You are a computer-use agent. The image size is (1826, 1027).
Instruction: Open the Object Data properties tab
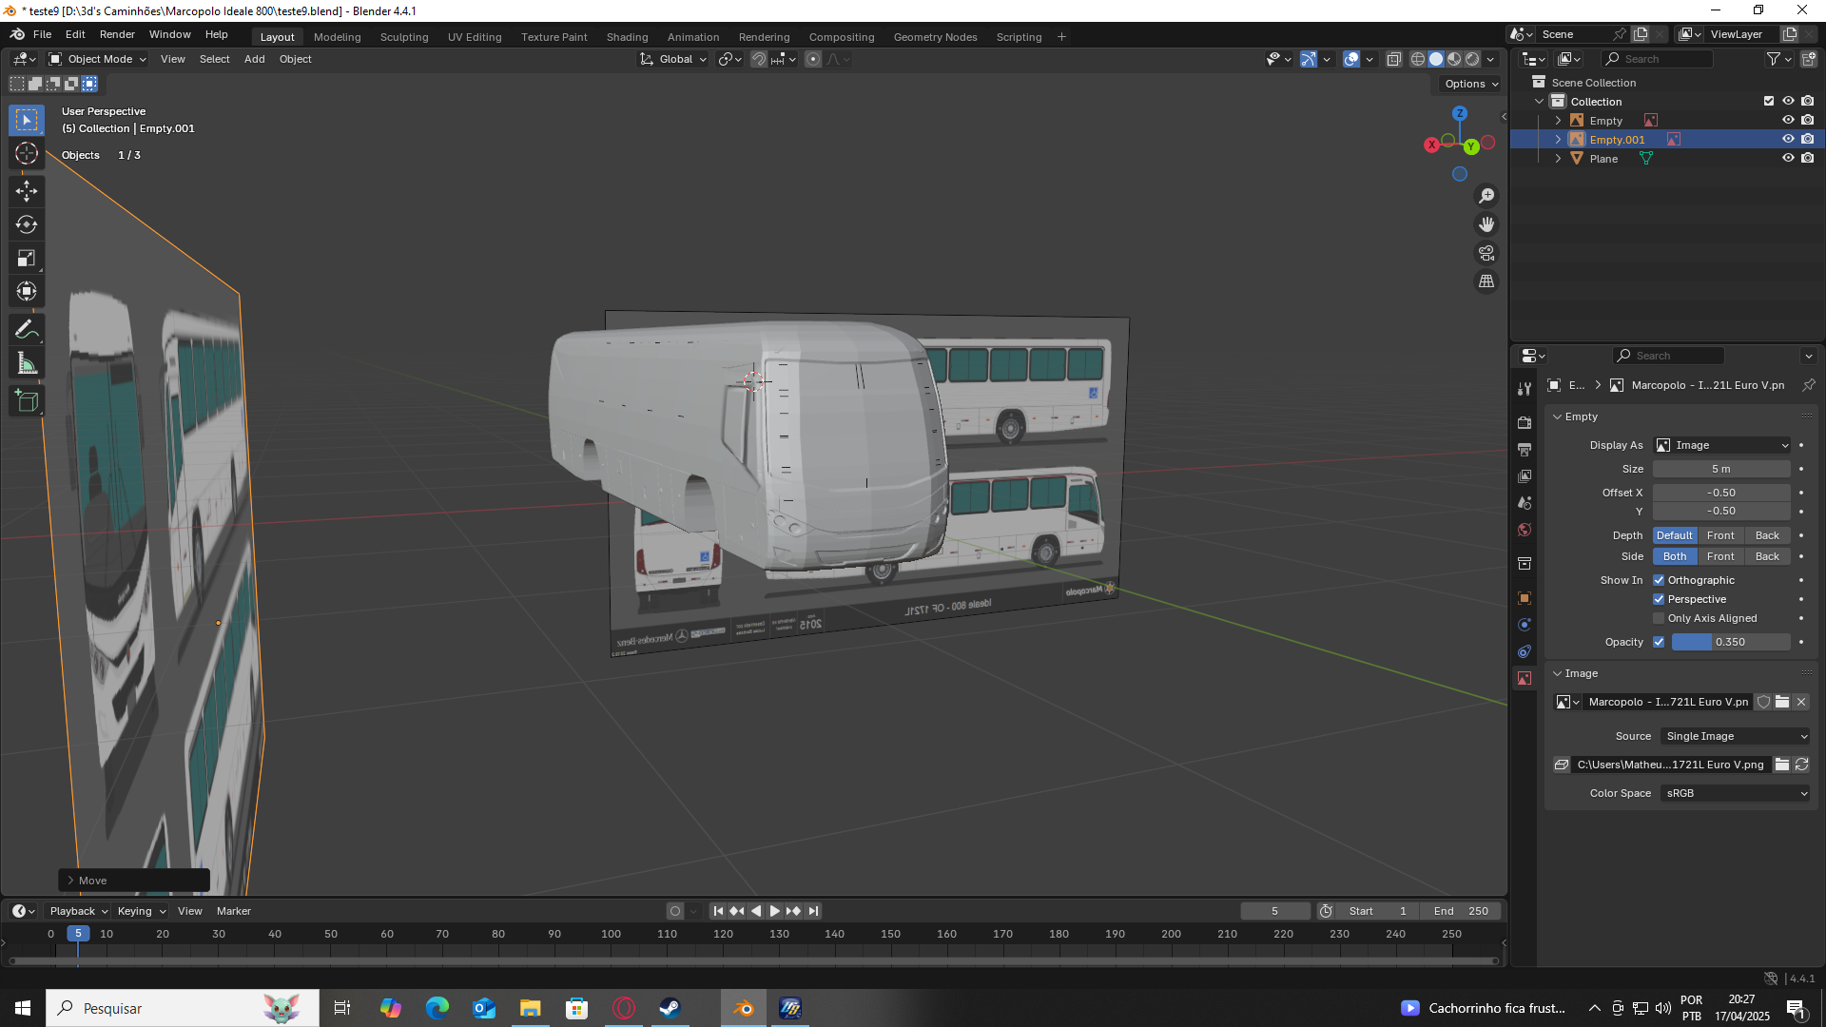pyautogui.click(x=1525, y=678)
